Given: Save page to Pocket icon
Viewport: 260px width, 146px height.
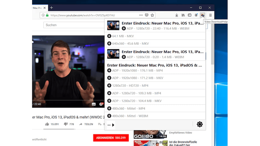Looking at the screenshot, I should tap(147, 15).
